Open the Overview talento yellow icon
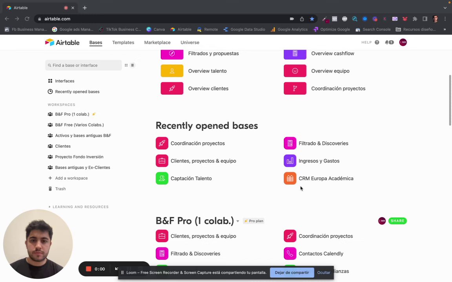This screenshot has width=452, height=282. point(172,71)
